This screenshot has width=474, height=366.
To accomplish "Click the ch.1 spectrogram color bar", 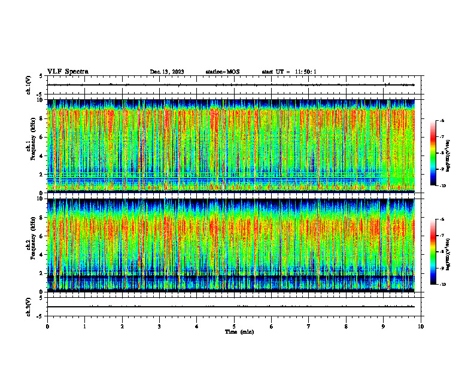I will (433, 153).
